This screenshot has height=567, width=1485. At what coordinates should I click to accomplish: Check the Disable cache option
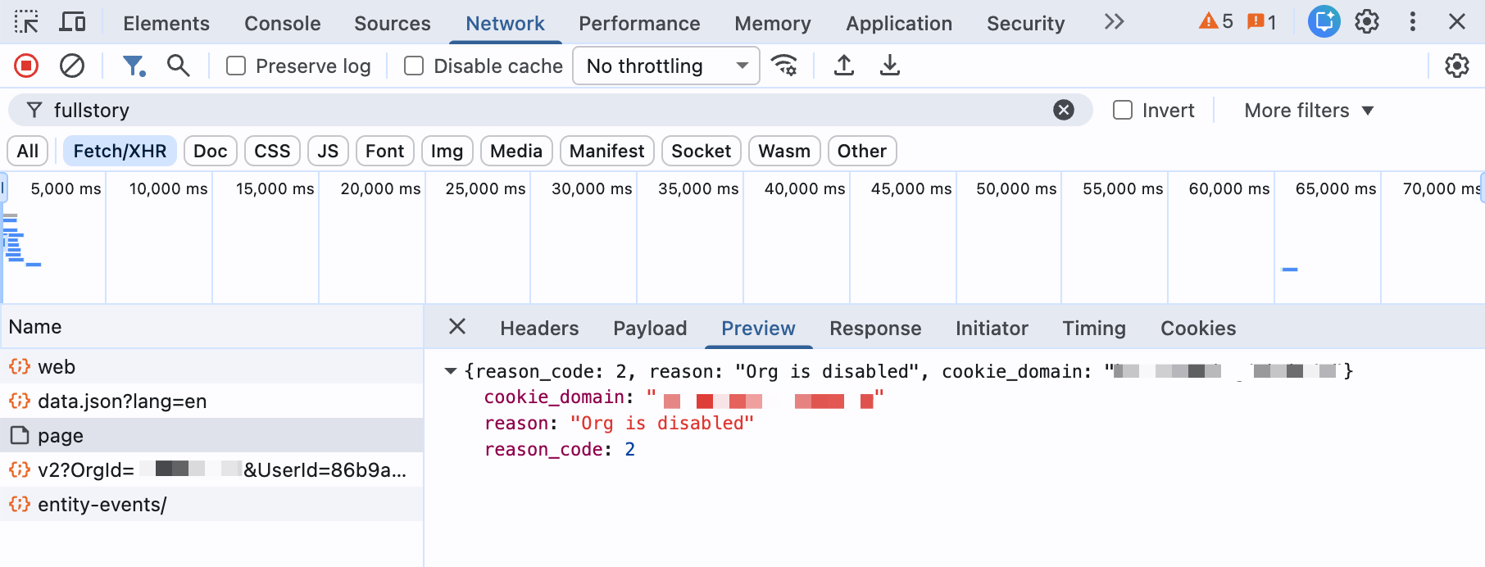coord(414,66)
